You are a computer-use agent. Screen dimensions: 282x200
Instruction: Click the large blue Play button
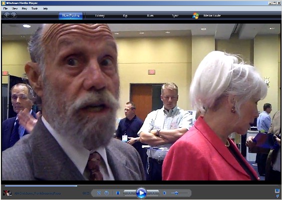(141, 193)
